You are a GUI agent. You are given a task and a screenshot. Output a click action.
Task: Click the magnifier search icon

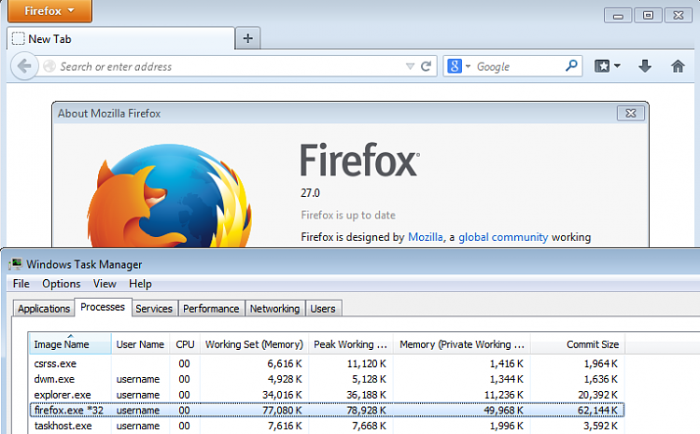pyautogui.click(x=571, y=66)
